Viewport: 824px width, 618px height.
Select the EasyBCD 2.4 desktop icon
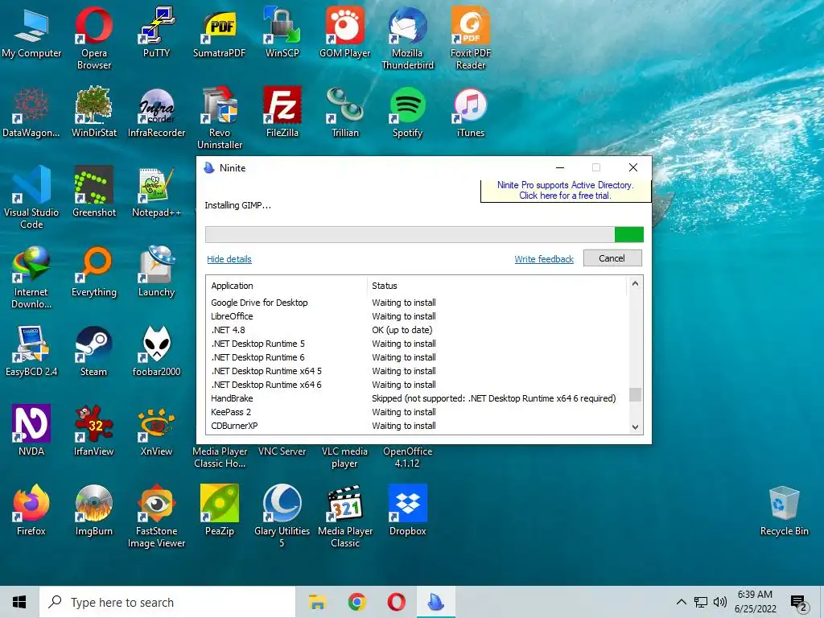click(x=31, y=351)
